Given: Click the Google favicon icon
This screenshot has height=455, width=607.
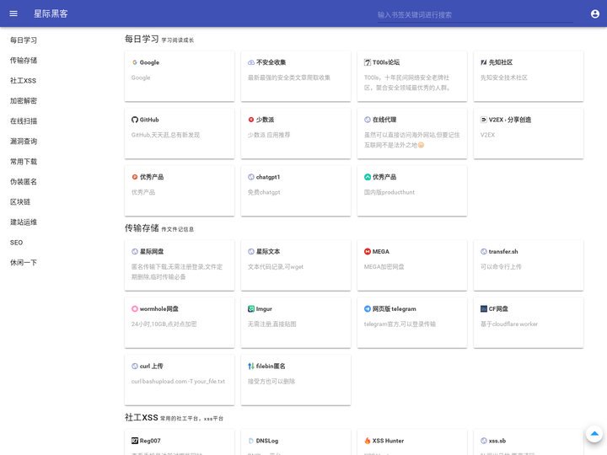Looking at the screenshot, I should coord(135,62).
